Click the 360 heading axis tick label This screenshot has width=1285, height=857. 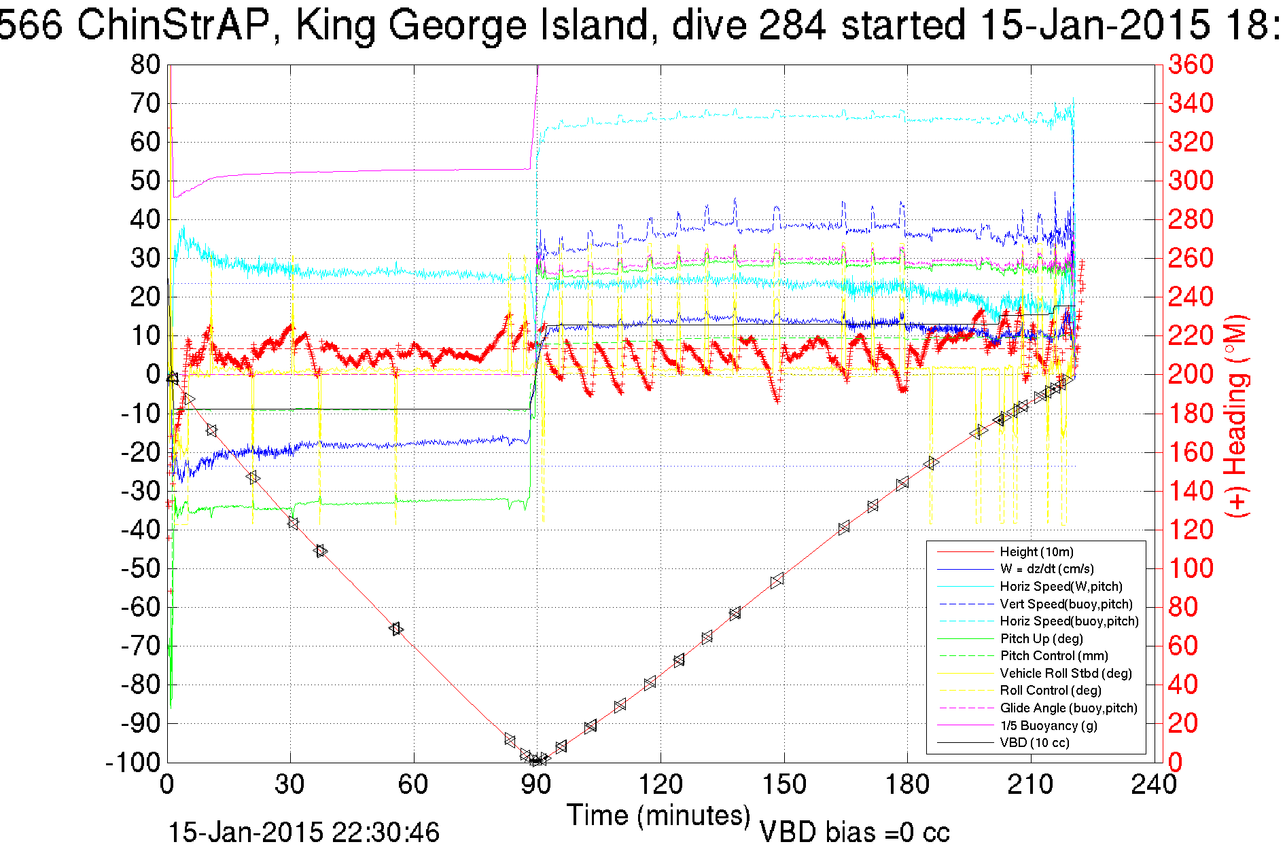pos(1191,65)
